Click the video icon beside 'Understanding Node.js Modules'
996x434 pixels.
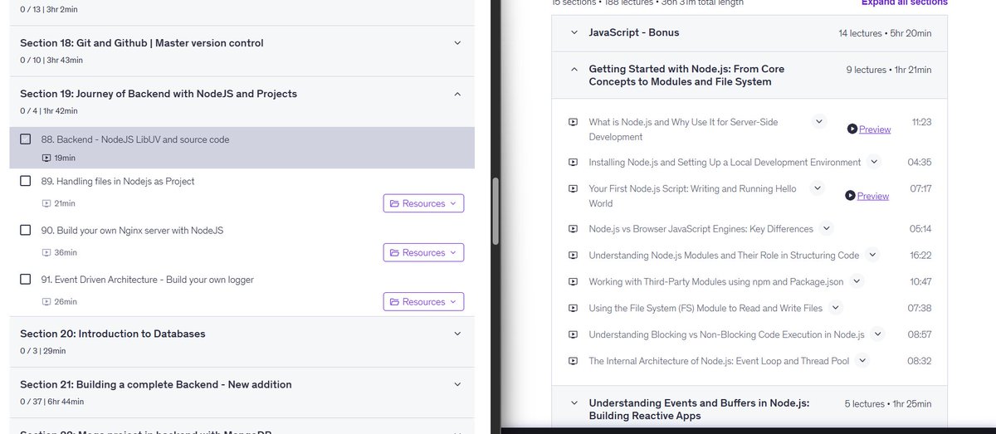click(573, 256)
